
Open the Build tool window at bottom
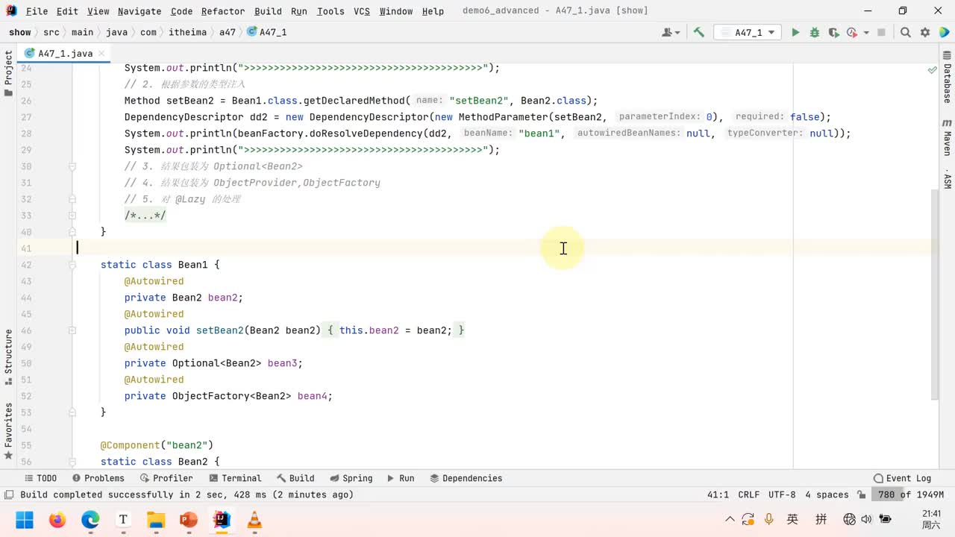click(295, 478)
